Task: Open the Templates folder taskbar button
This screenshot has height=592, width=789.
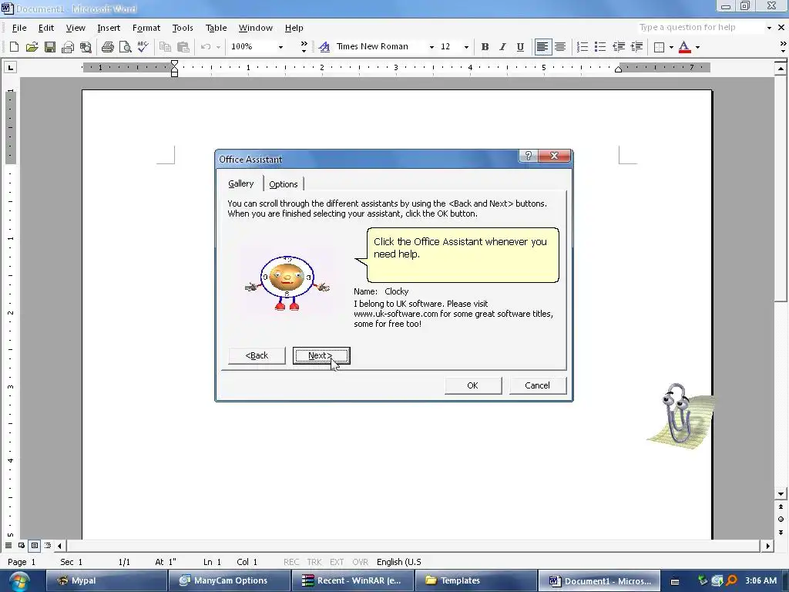Action: pos(476,580)
